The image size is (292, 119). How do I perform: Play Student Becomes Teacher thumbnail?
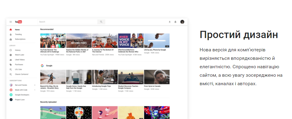(x=131, y=77)
